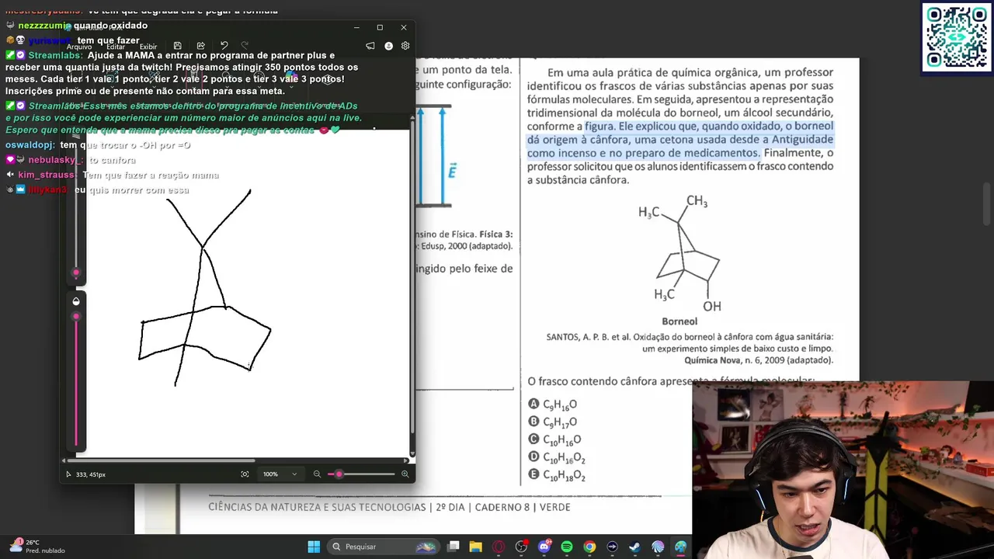Click the Share icon in Paint toolbar
Screen dimensions: 994x559
tap(201, 46)
